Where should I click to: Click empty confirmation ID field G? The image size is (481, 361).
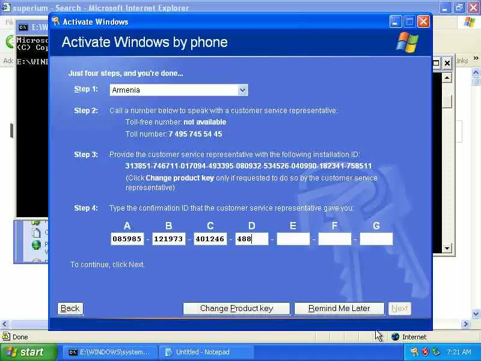[x=376, y=239]
